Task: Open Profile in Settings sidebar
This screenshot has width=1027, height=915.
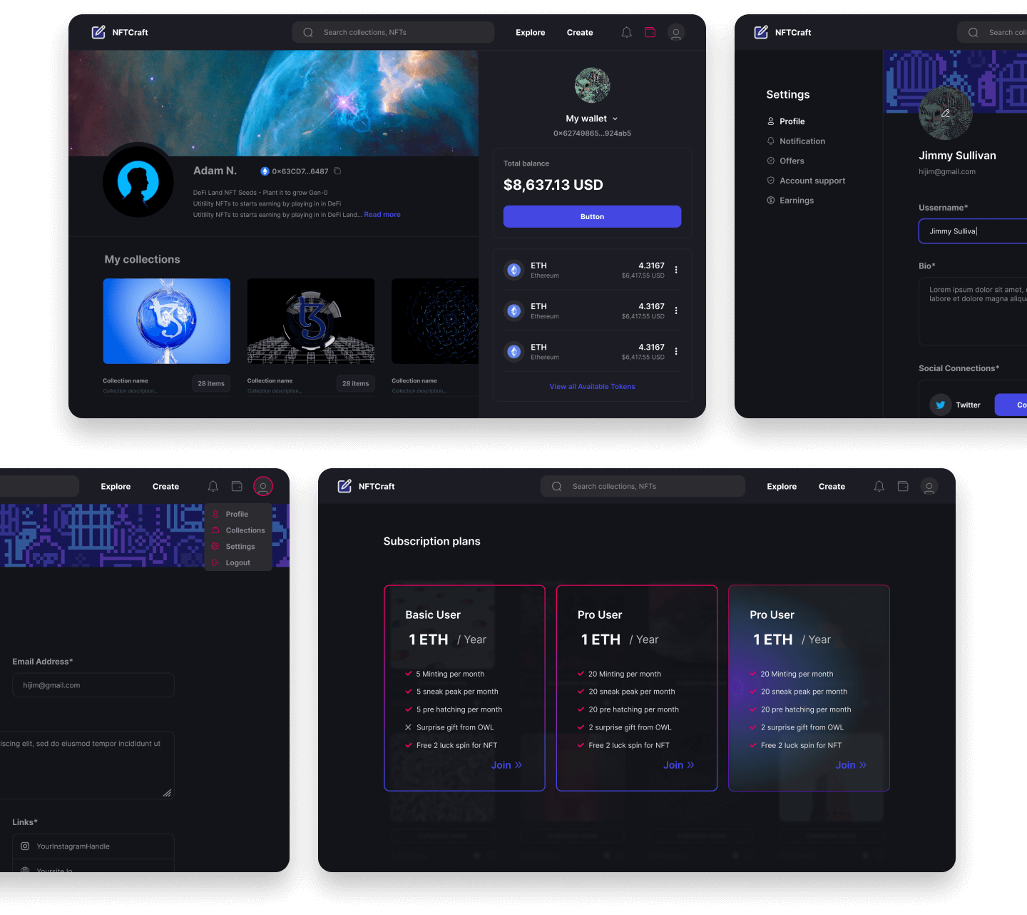Action: click(x=786, y=121)
